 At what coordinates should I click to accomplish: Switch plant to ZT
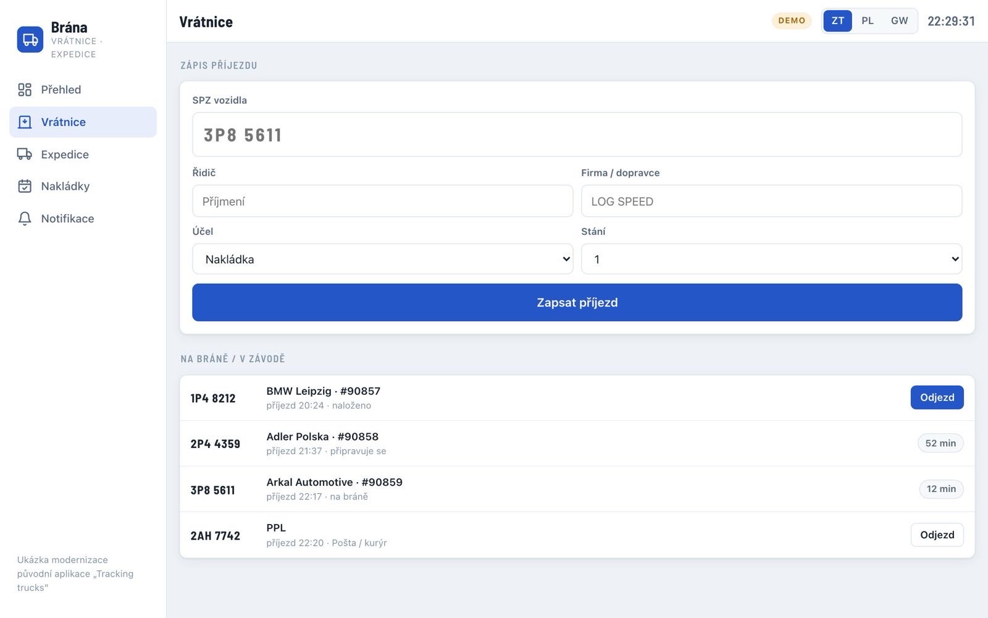(x=837, y=21)
